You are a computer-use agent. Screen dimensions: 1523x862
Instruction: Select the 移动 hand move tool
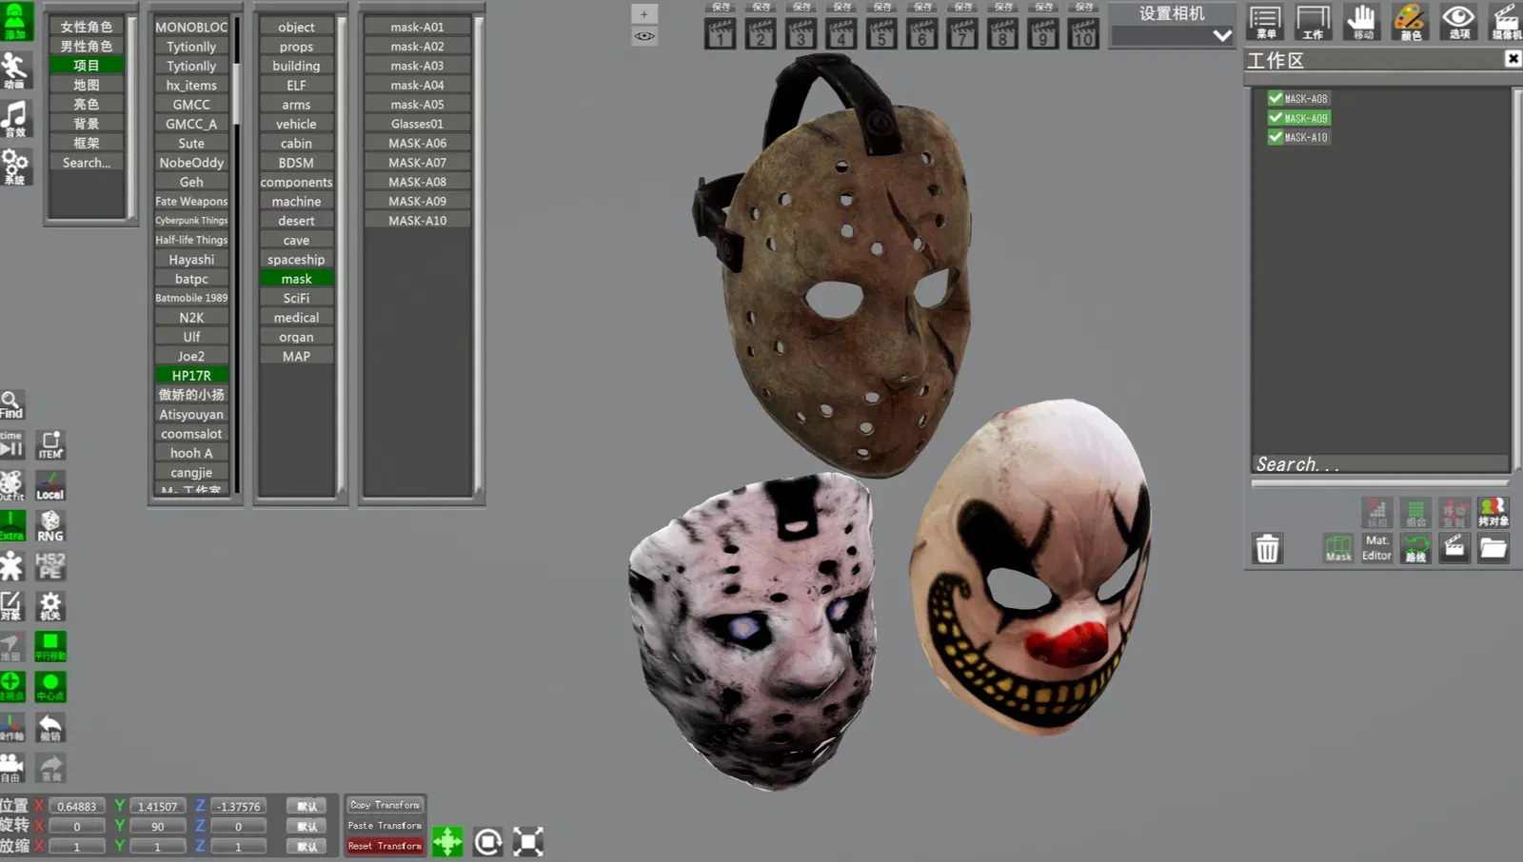click(1362, 21)
